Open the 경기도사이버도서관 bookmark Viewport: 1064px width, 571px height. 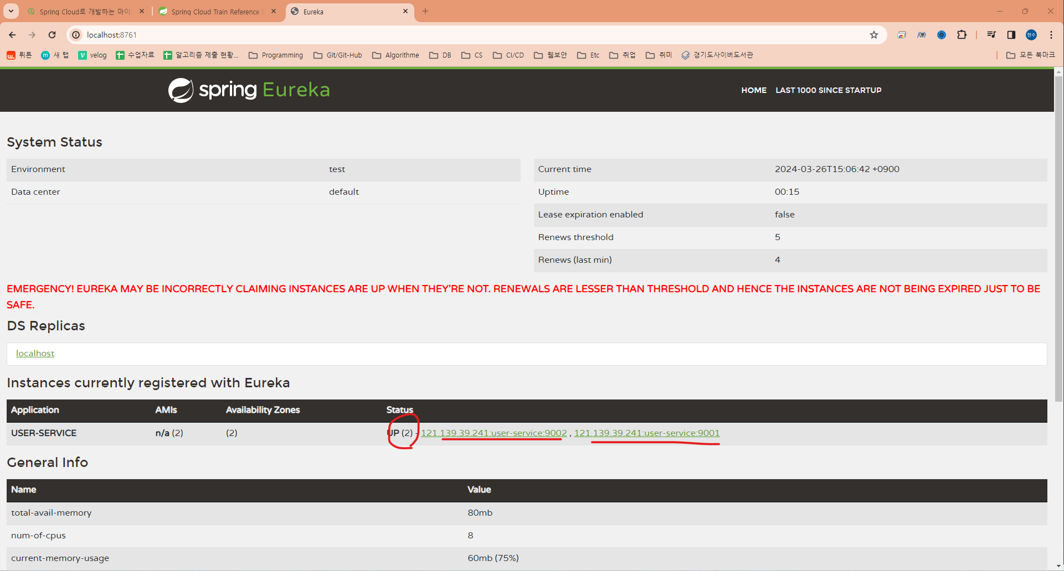717,55
